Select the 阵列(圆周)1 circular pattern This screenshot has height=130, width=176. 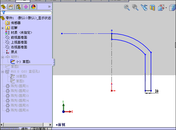[x=20, y=86]
